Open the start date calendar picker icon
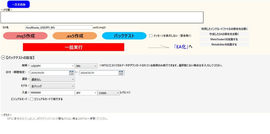 click(71, 73)
